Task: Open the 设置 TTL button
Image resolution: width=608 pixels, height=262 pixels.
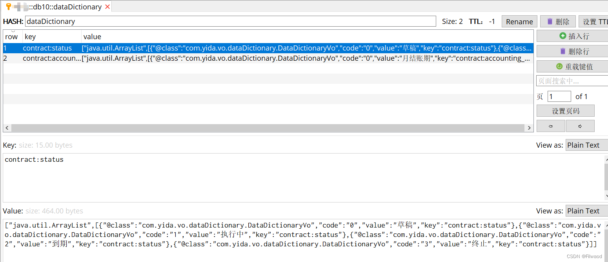Action: tap(593, 22)
